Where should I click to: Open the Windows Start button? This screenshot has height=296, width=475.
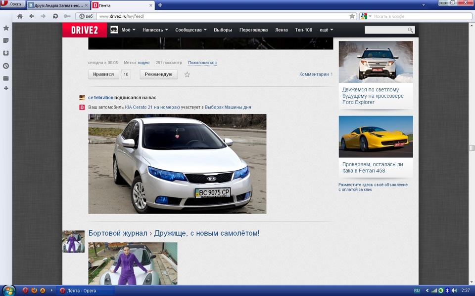point(8,291)
